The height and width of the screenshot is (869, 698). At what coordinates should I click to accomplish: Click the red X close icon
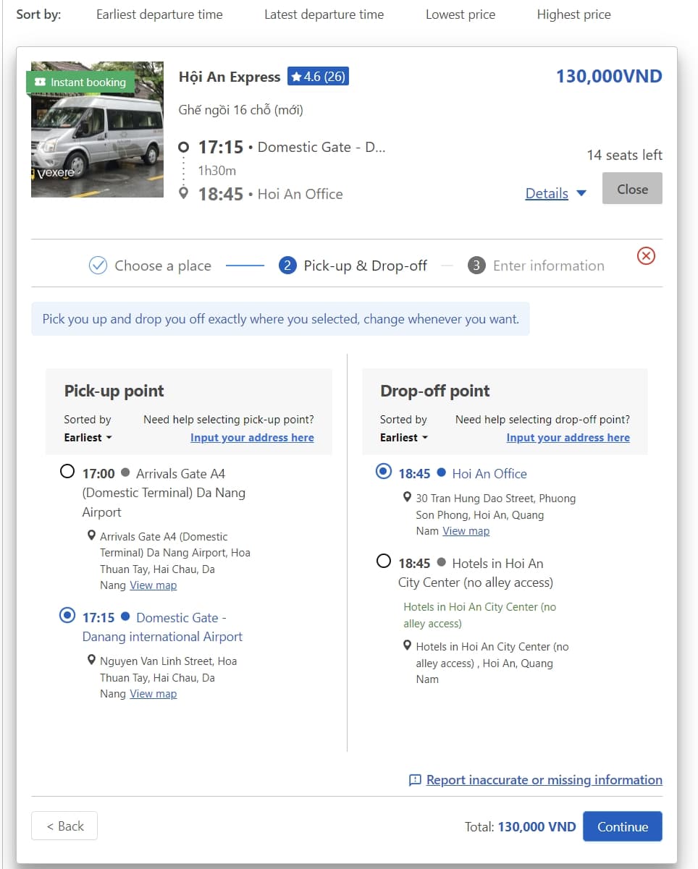pyautogui.click(x=646, y=255)
